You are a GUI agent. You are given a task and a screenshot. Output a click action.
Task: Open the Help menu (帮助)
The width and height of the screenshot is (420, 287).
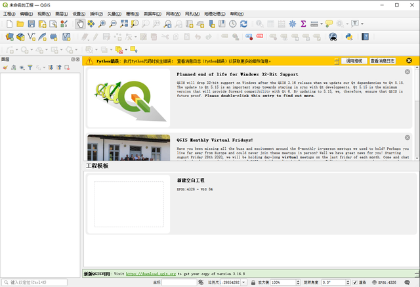point(237,14)
